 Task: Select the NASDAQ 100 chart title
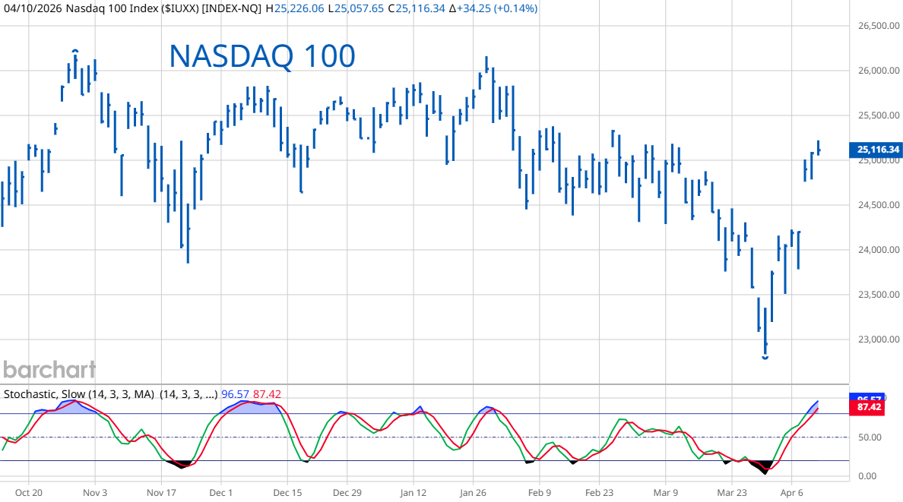[x=261, y=56]
